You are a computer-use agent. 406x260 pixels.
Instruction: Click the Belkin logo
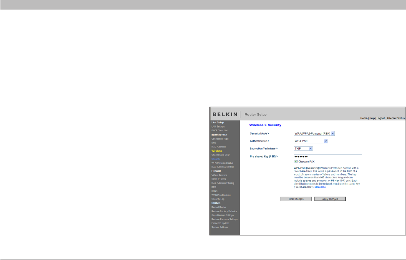point(225,114)
